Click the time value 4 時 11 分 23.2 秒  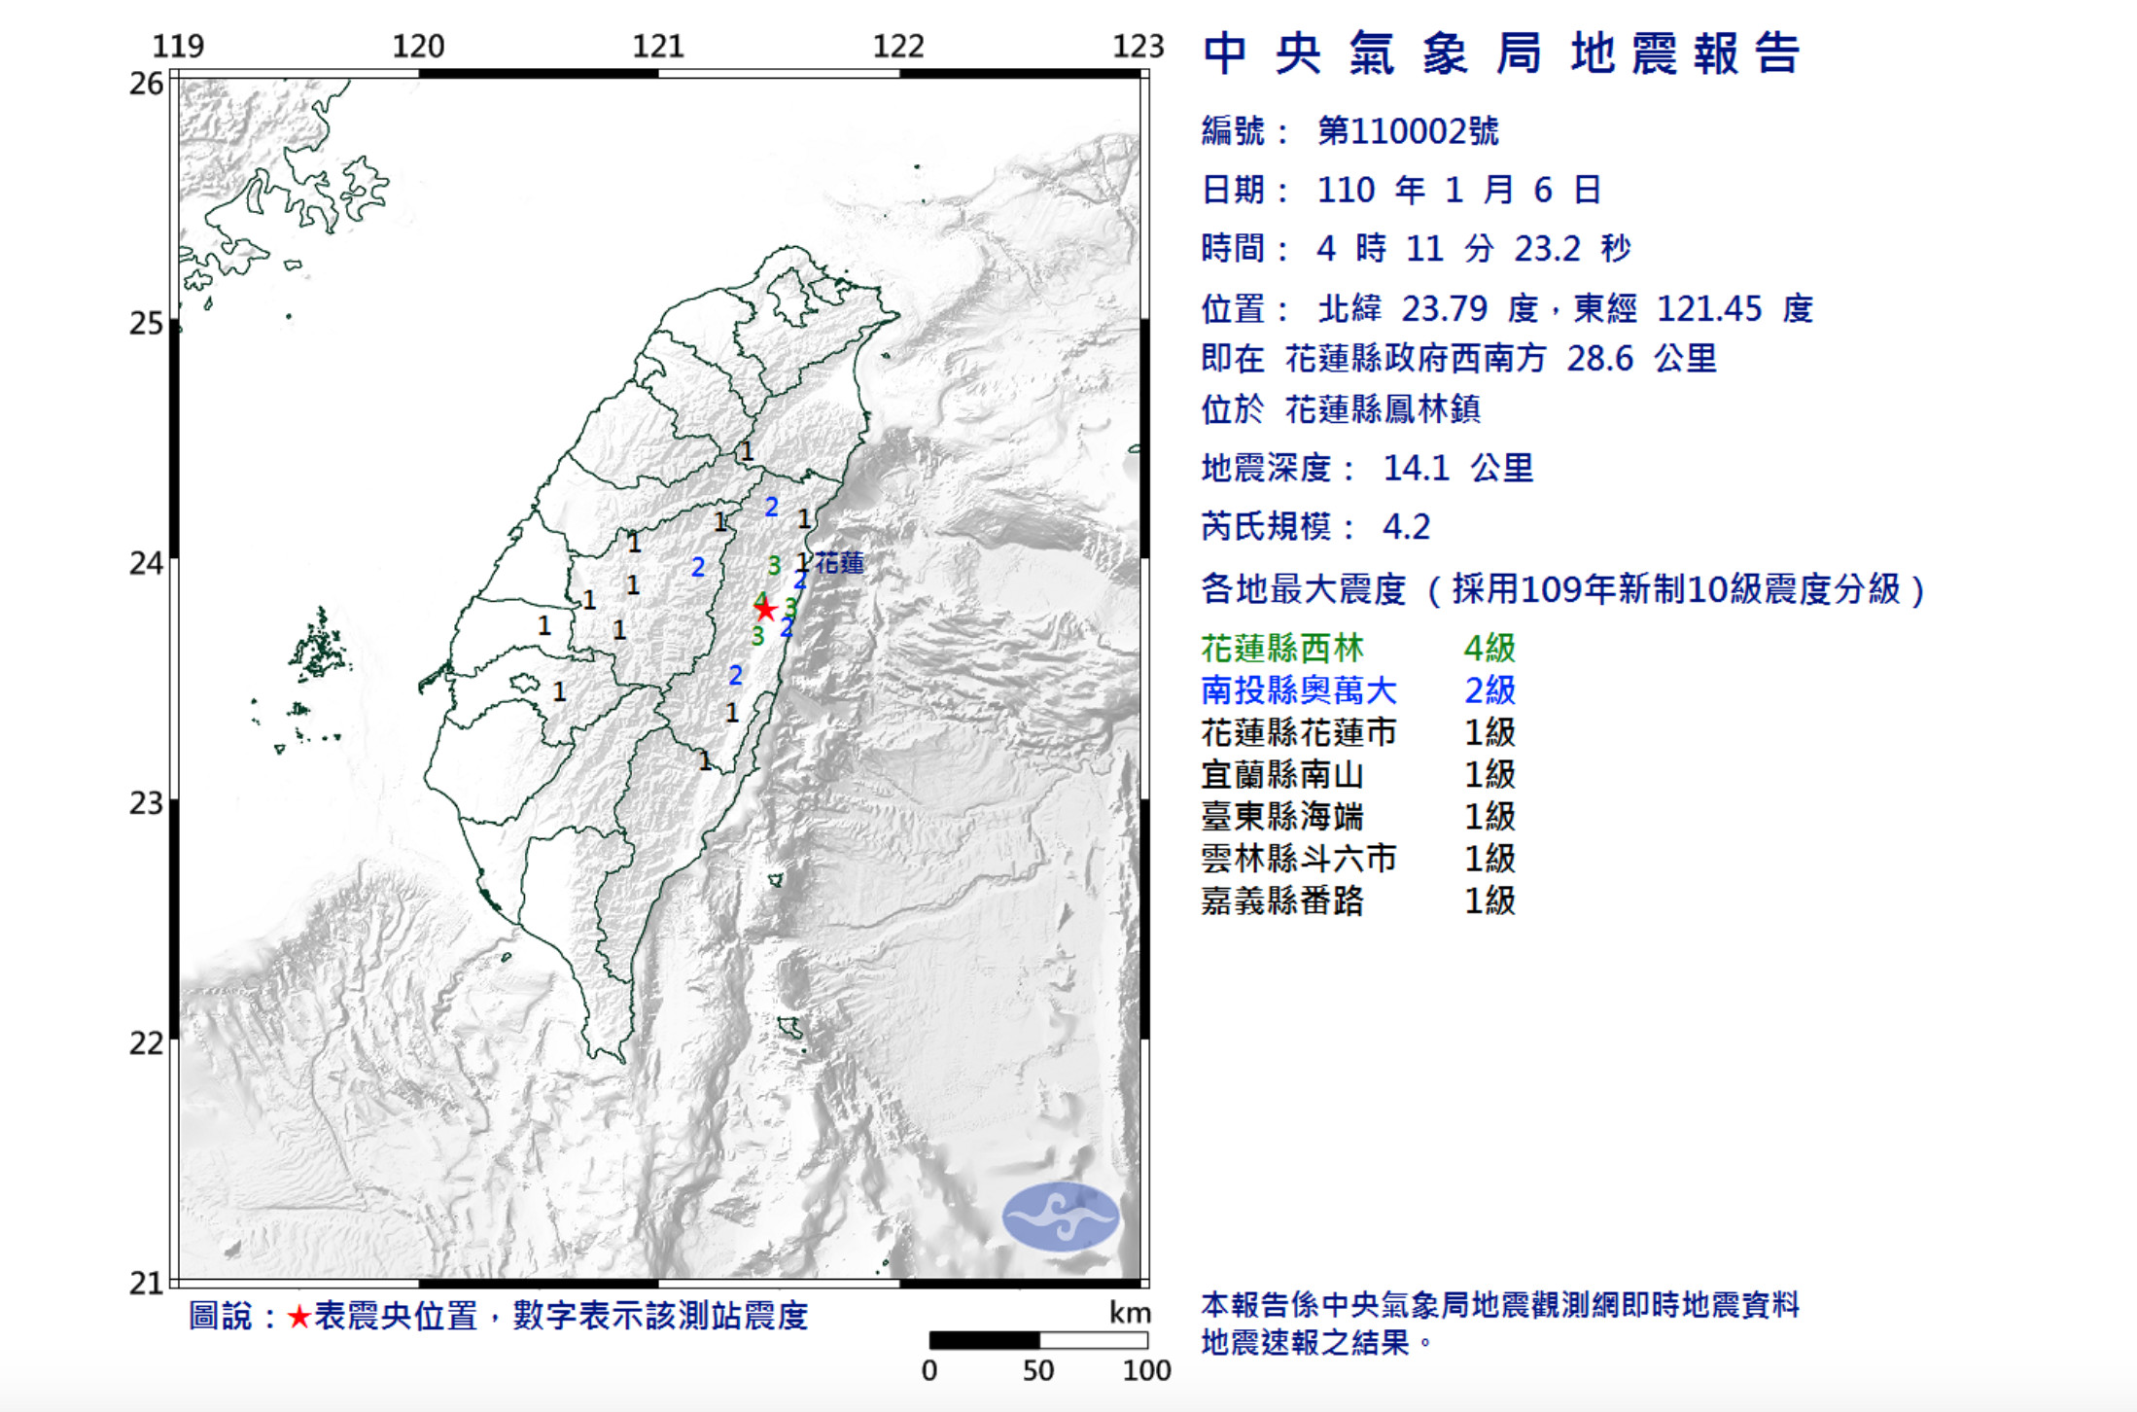click(1473, 249)
